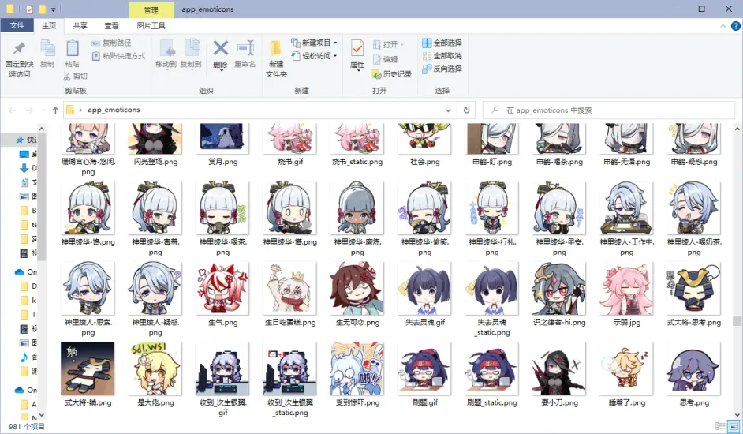Viewport: 743px width, 434px height.
Task: Switch to Home (主页) tab
Action: tap(49, 25)
